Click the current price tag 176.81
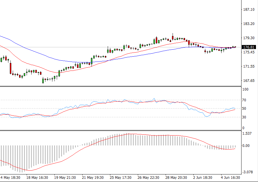258x182 pixels. pyautogui.click(x=248, y=46)
